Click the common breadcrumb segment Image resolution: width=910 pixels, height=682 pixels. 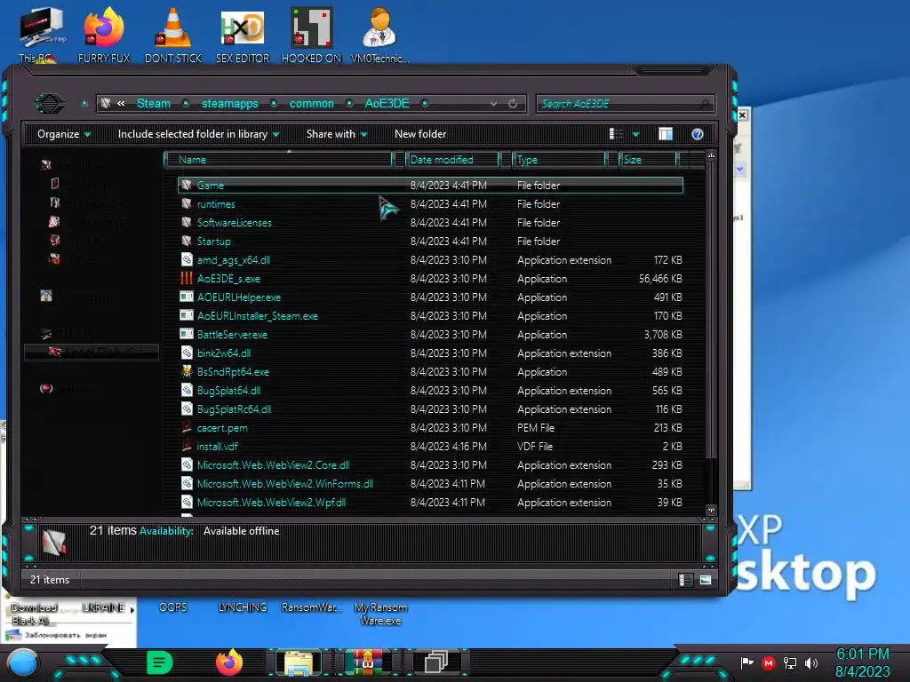point(312,104)
